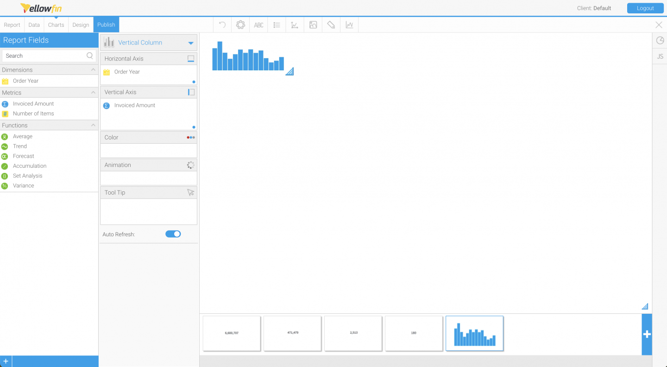Screen dimensions: 667x367
Task: Disable the Auto Refresh toggle
Action: point(173,234)
